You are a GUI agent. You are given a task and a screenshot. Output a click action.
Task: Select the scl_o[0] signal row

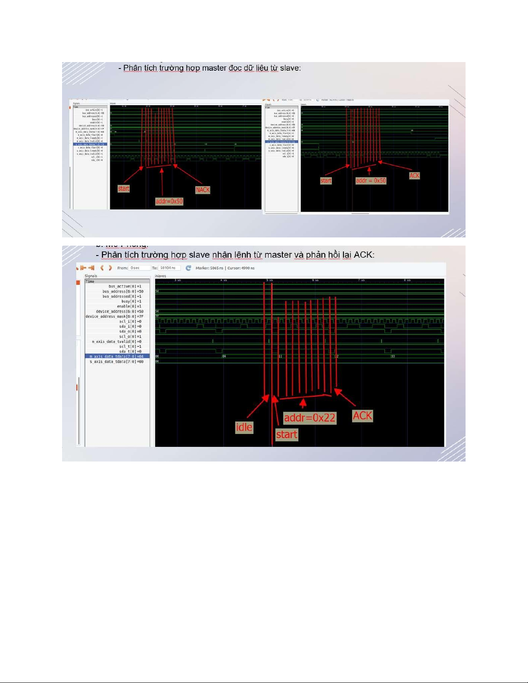(117, 337)
